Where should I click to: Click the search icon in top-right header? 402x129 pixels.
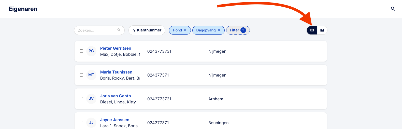(x=393, y=9)
